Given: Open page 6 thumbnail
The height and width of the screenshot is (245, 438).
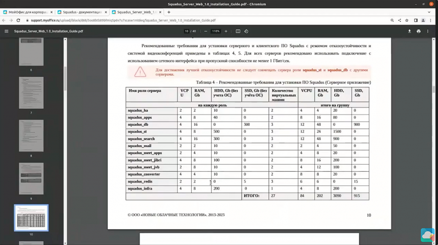Looking at the screenshot, I should click(x=31, y=52).
